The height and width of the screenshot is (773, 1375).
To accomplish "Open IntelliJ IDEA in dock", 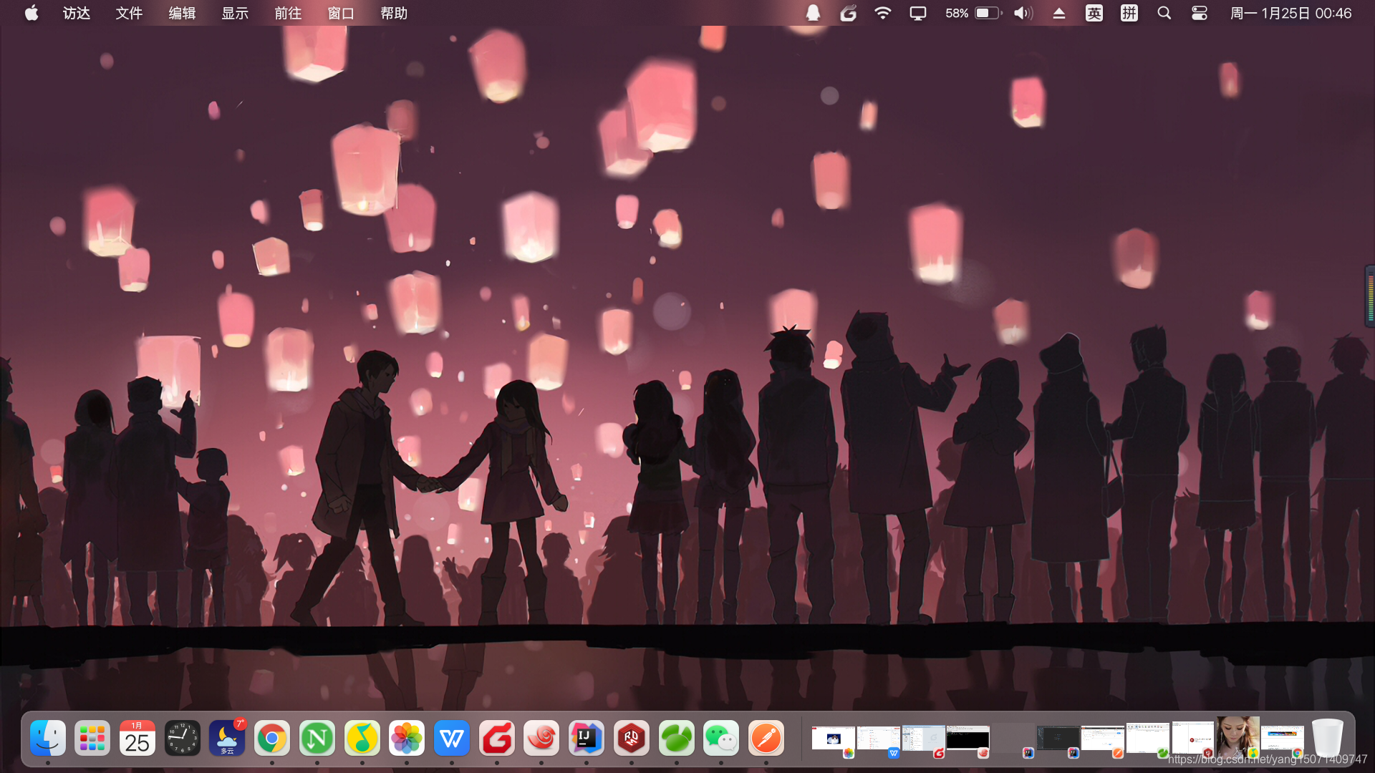I will tap(586, 738).
